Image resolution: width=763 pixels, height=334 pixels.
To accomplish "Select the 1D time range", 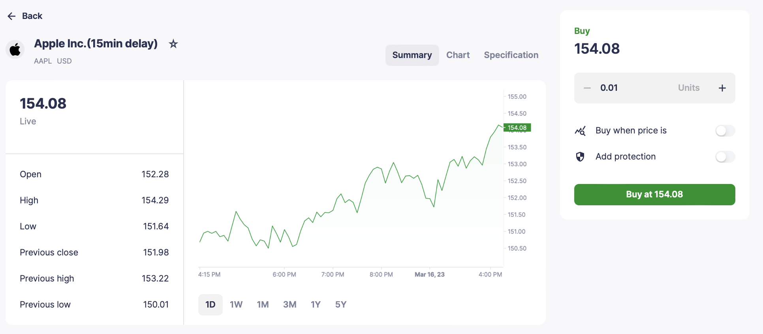I will (x=210, y=305).
